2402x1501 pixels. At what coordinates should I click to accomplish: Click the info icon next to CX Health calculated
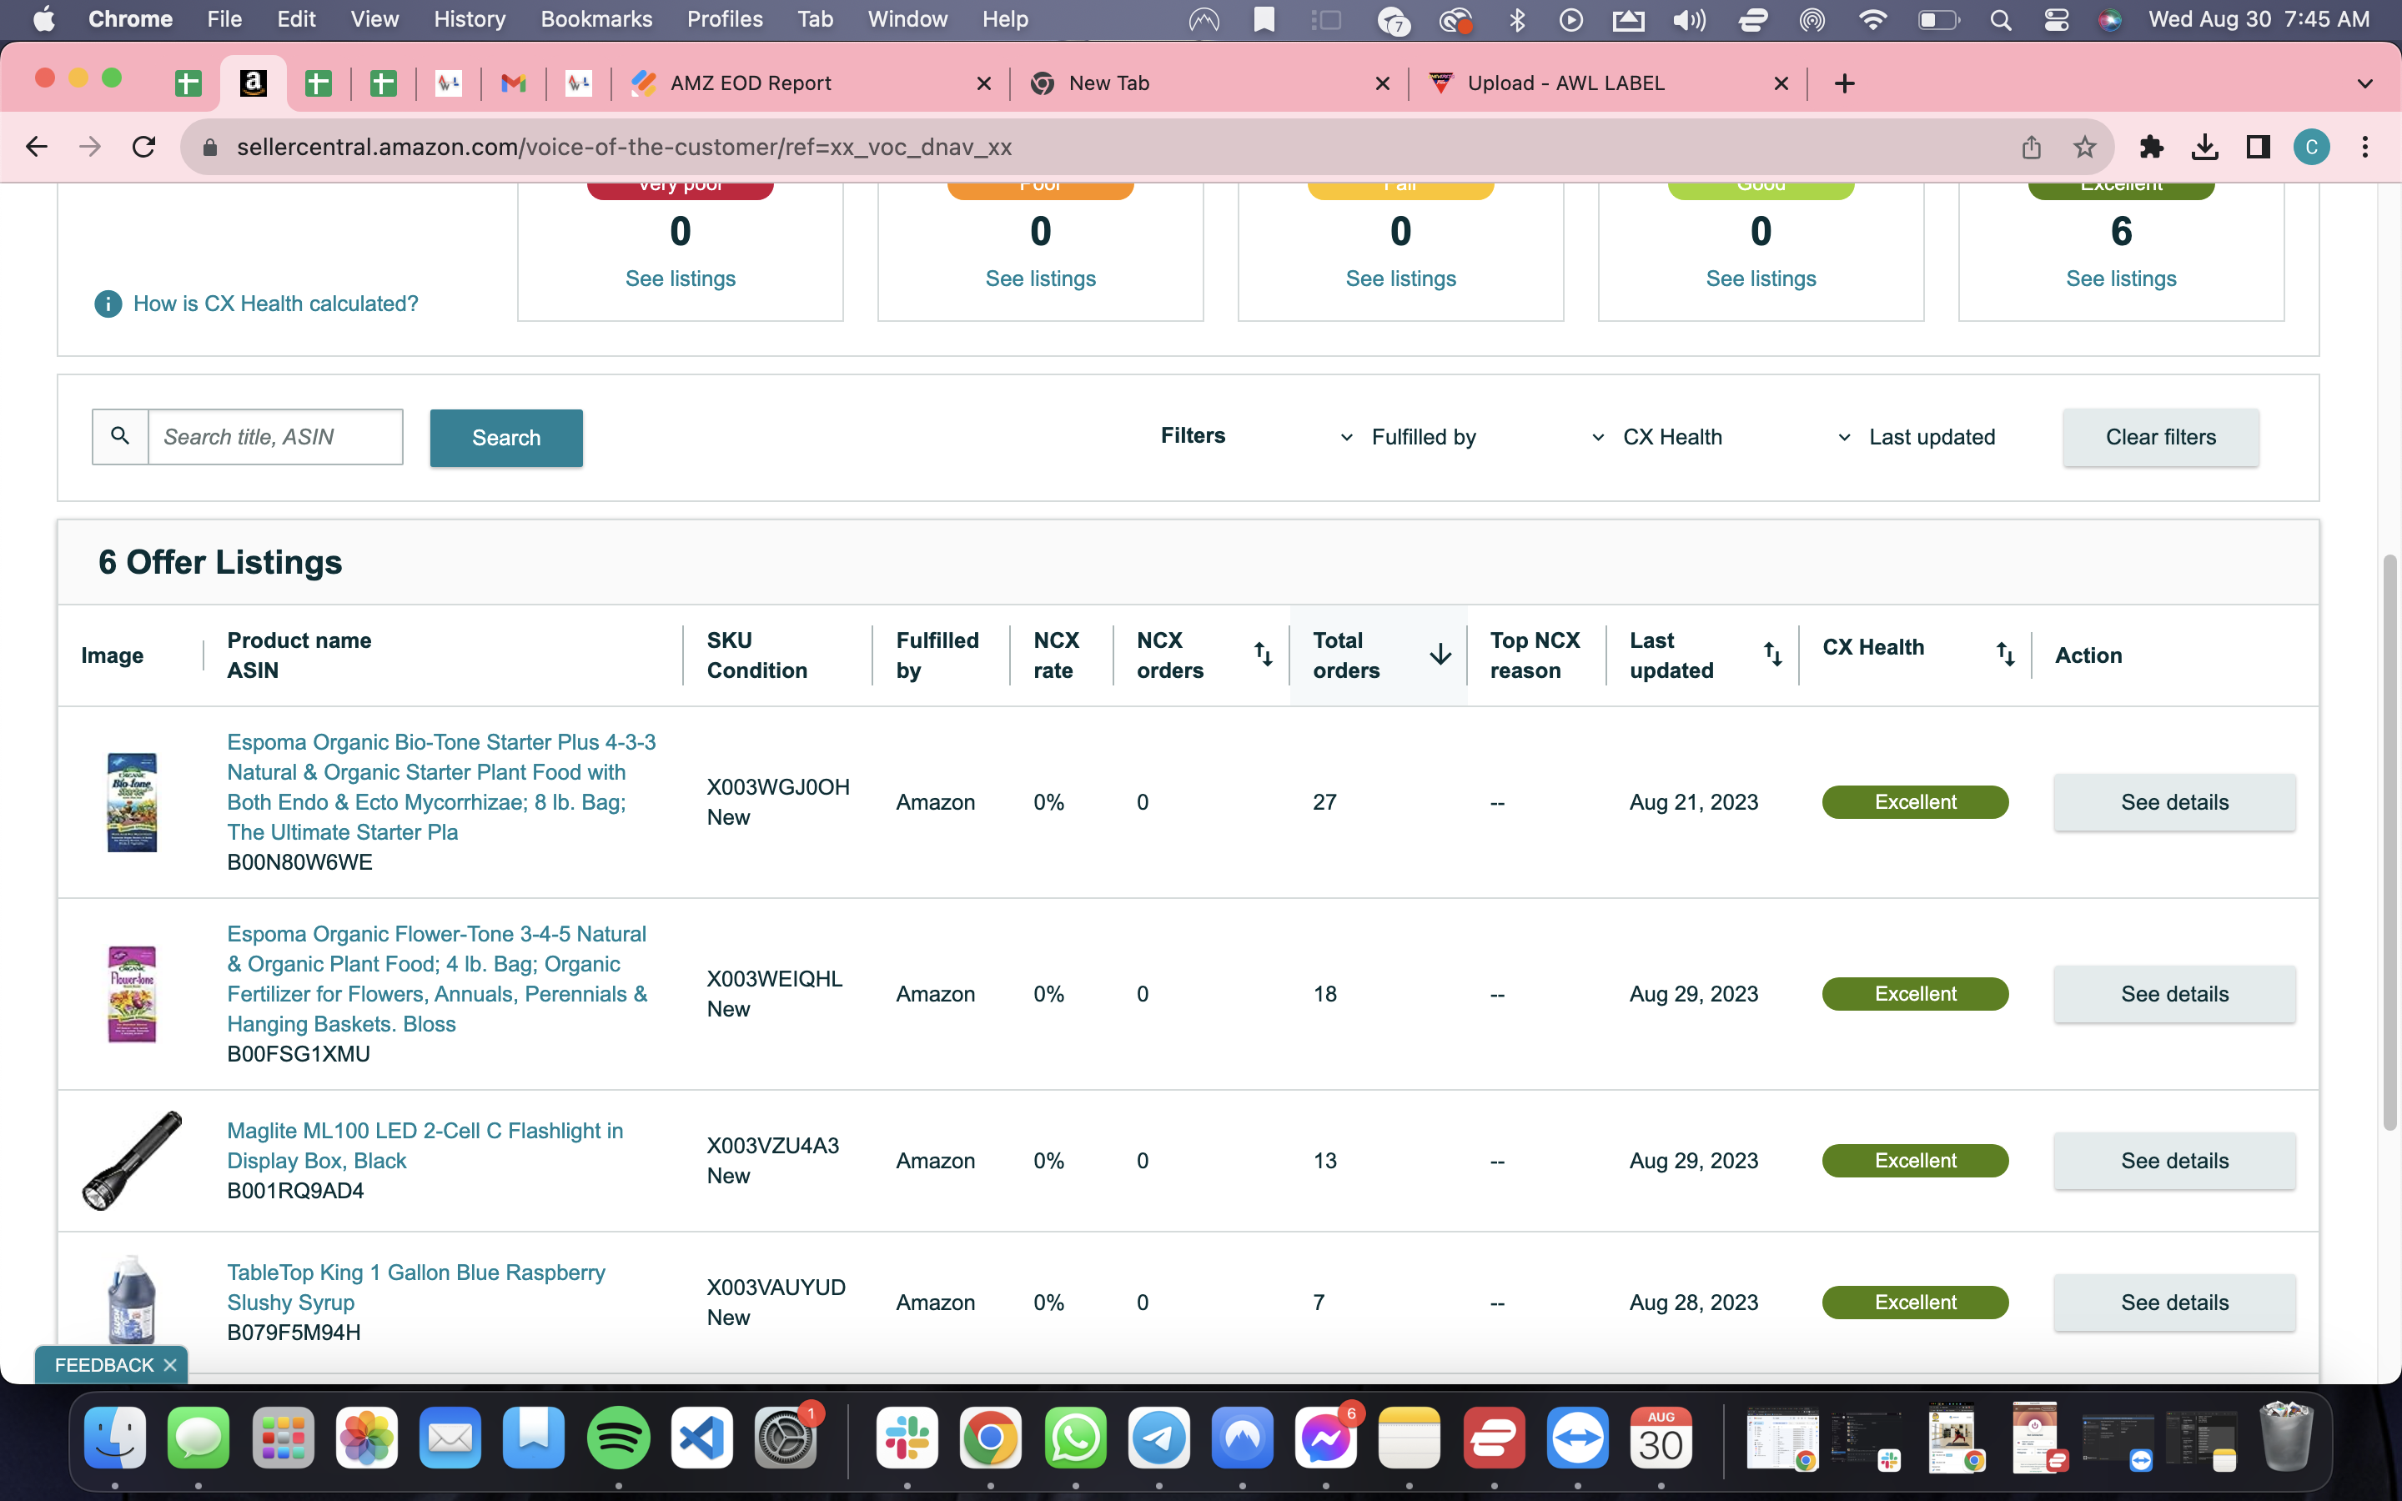[108, 304]
